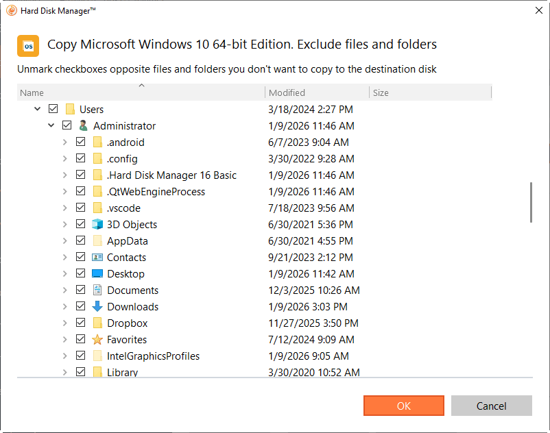550x433 pixels.
Task: Expand the IntelGraphicsProfiles folder node
Action: (x=64, y=356)
